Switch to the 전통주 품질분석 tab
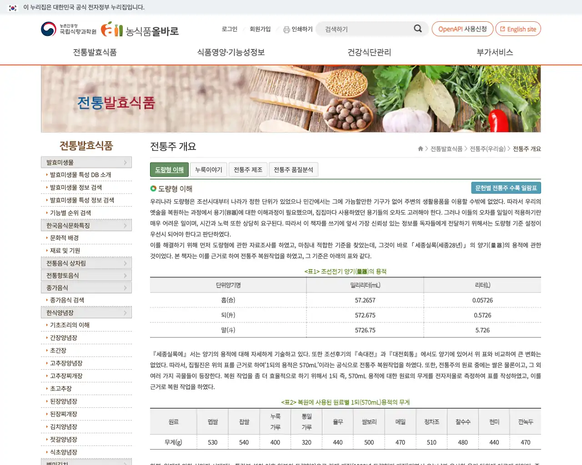Image resolution: width=582 pixels, height=465 pixels. click(293, 169)
